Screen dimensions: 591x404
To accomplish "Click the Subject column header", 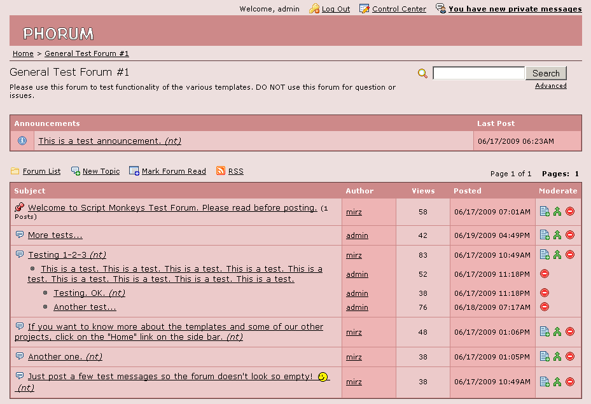I will 30,191.
